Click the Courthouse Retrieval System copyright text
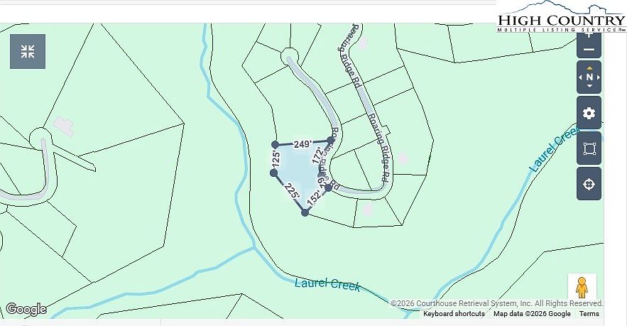This screenshot has width=627, height=326. [x=496, y=303]
